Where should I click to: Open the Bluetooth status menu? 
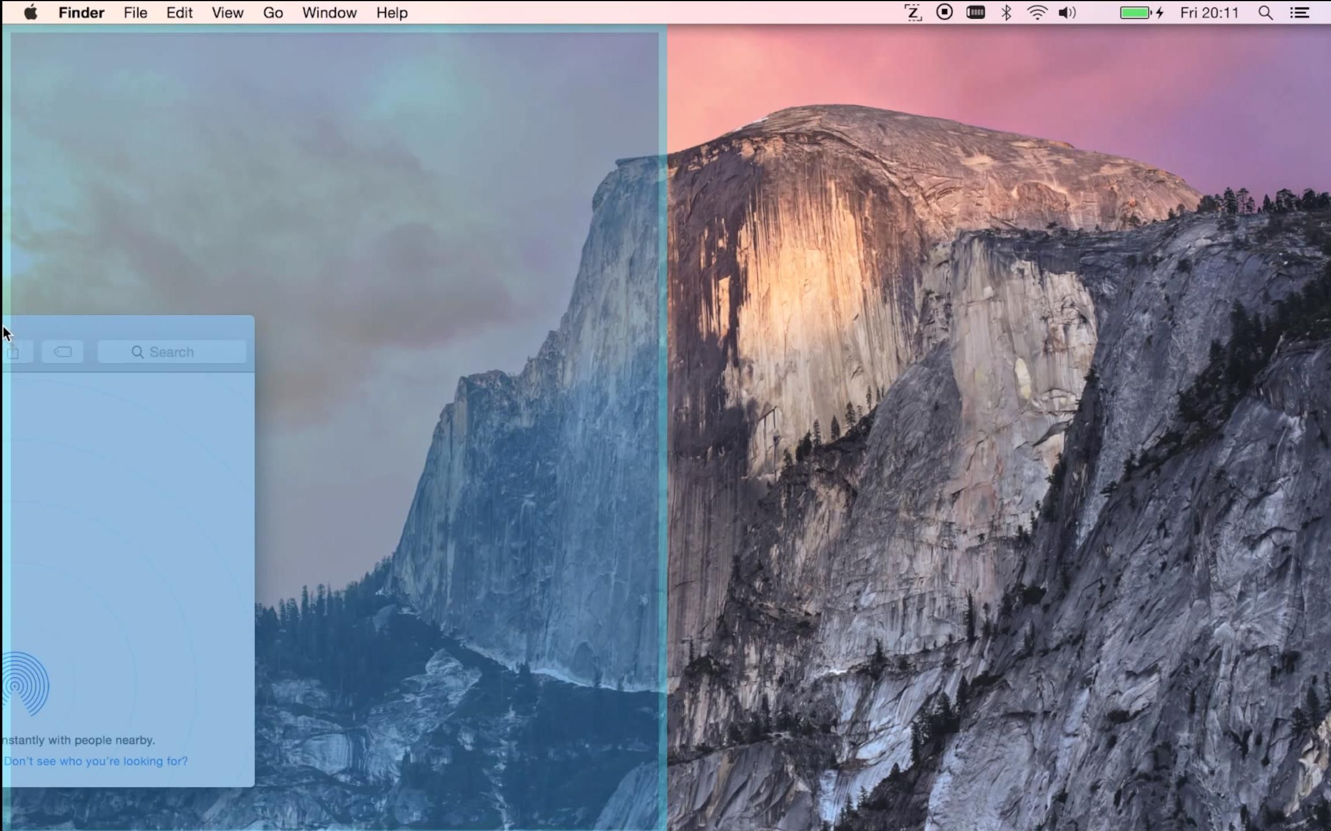[x=1005, y=12]
